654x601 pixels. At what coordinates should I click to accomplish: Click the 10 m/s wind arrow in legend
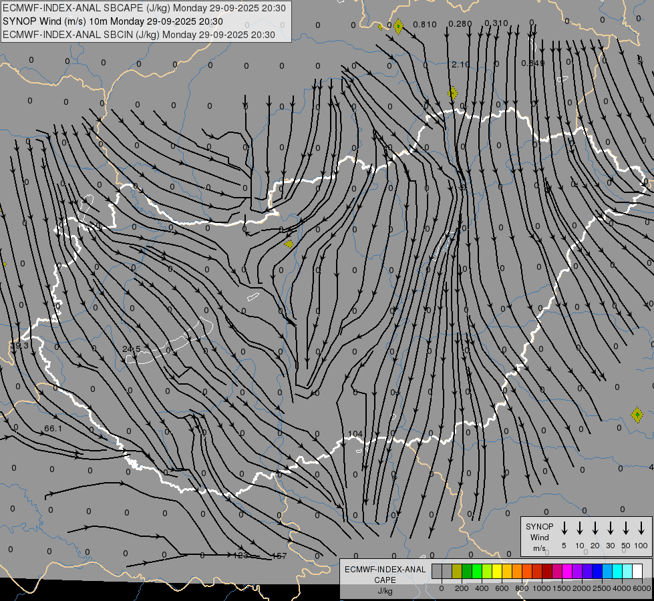[580, 528]
